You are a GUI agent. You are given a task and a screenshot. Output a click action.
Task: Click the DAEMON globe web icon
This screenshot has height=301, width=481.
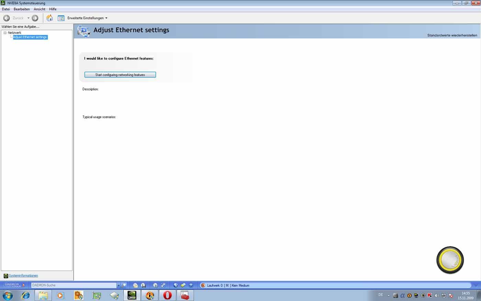[175, 285]
